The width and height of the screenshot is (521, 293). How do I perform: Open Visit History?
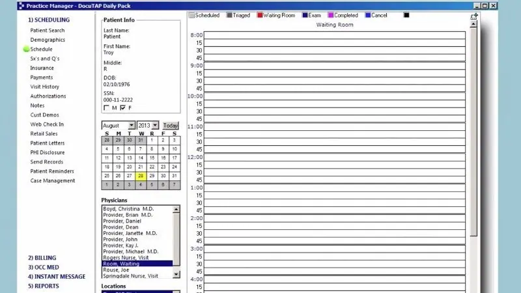click(x=44, y=87)
